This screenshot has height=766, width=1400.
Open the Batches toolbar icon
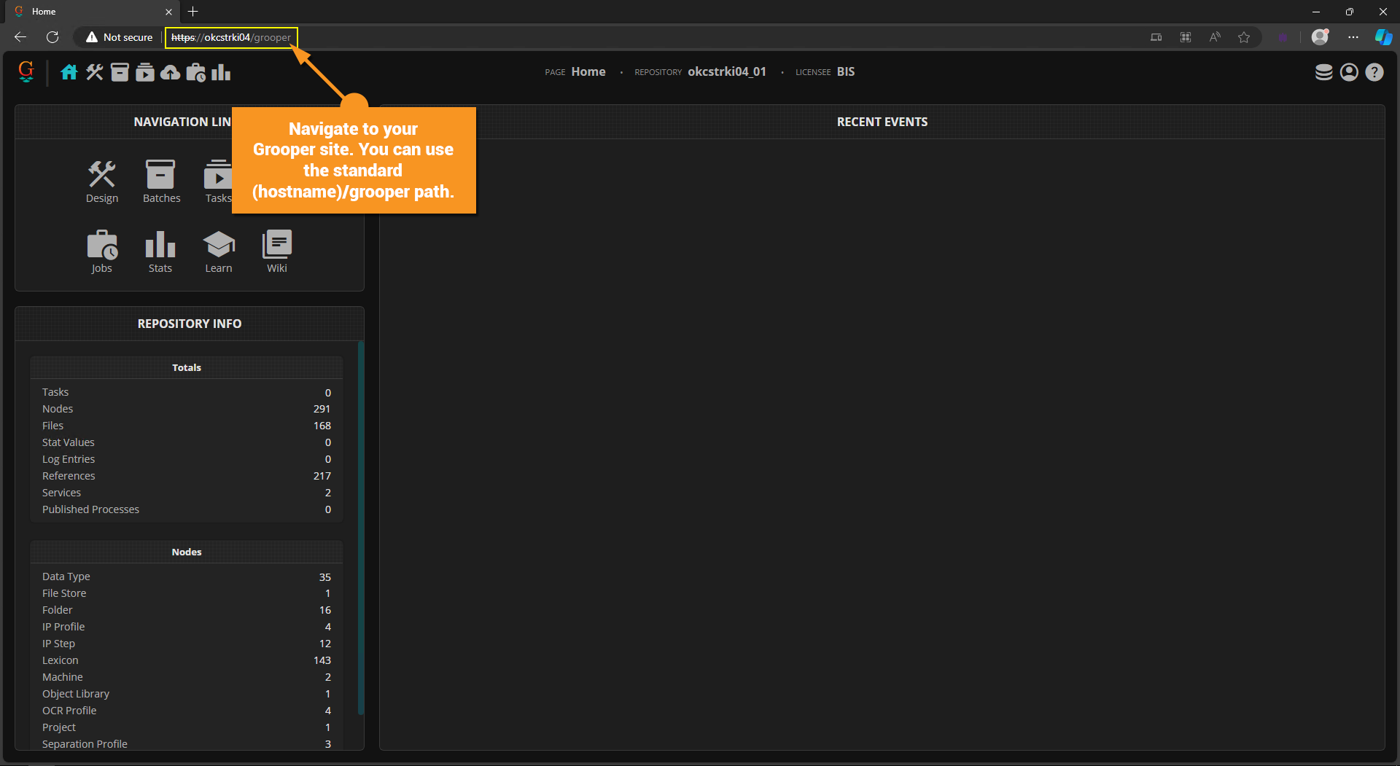coord(120,72)
